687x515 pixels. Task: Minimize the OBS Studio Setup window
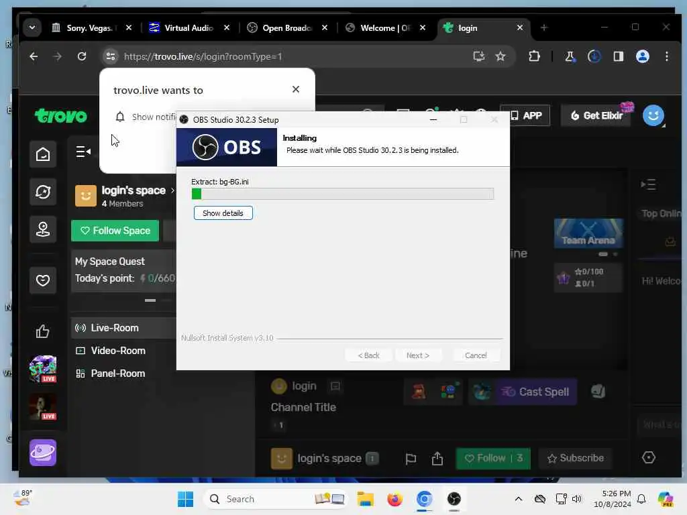coord(433,119)
